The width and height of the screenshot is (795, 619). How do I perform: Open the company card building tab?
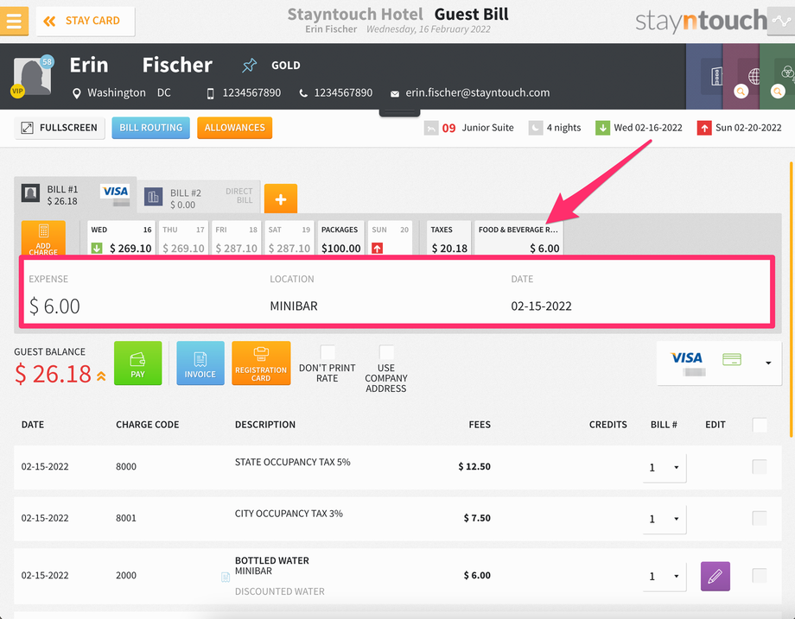[x=705, y=77]
